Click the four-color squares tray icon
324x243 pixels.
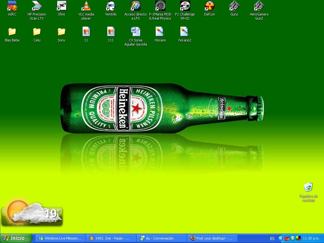click(298, 239)
